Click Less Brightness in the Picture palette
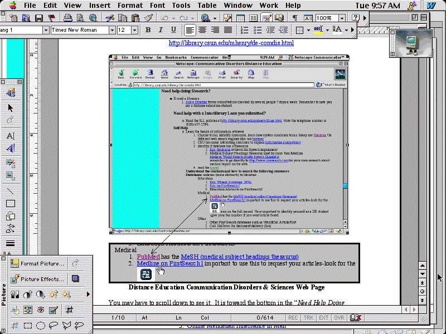The image size is (446, 334). pos(66,294)
